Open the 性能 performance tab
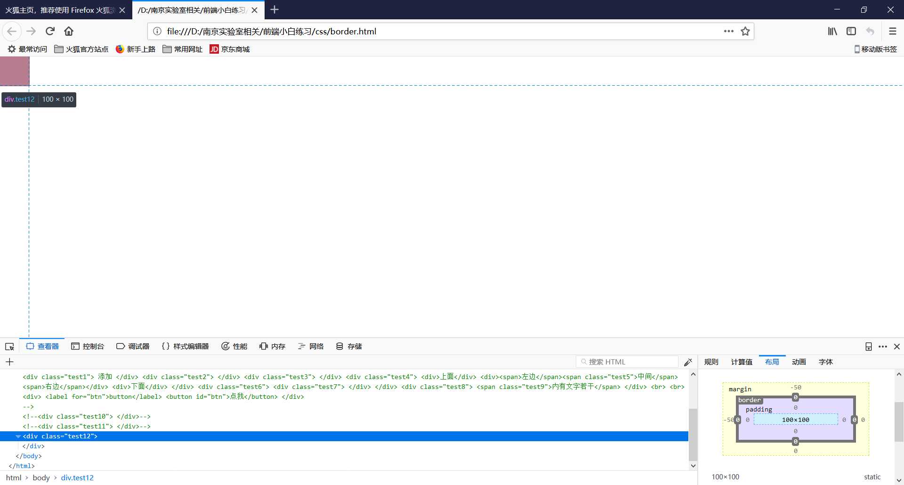Image resolution: width=904 pixels, height=485 pixels. 234,346
